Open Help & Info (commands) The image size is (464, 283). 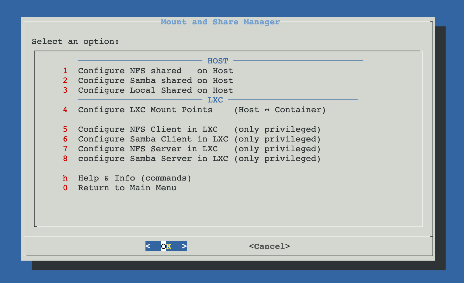135,178
